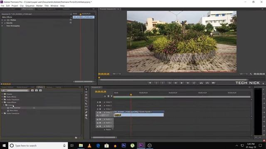Click Mark Out button in Program monitor
Screen dimensions: 266x149
click(163, 83)
